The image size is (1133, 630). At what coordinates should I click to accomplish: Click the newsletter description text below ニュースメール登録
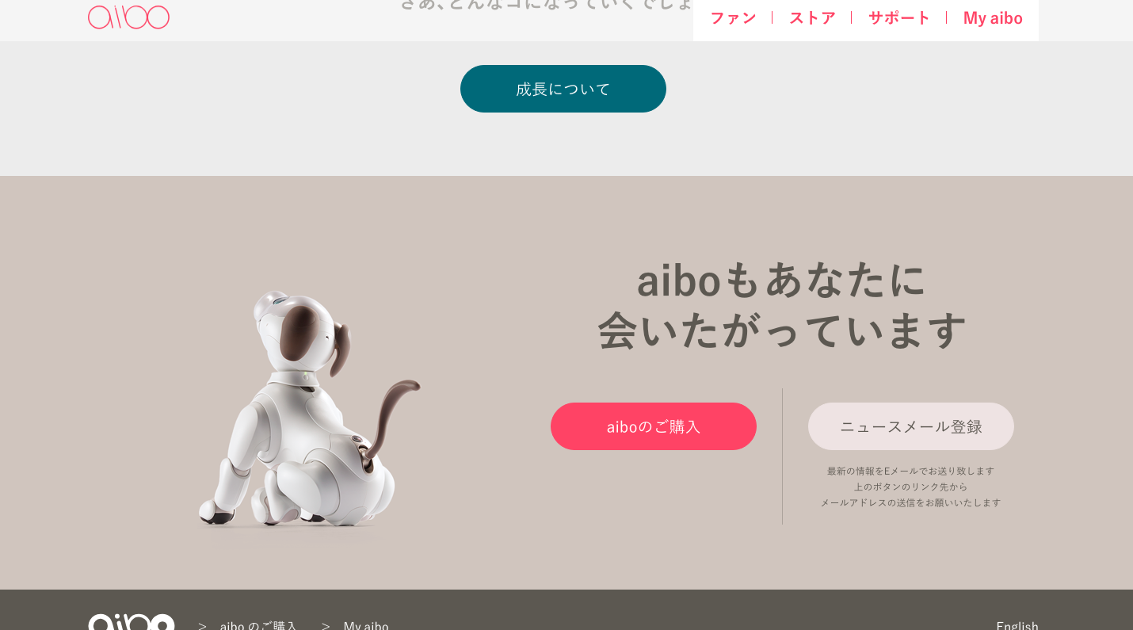click(x=911, y=487)
